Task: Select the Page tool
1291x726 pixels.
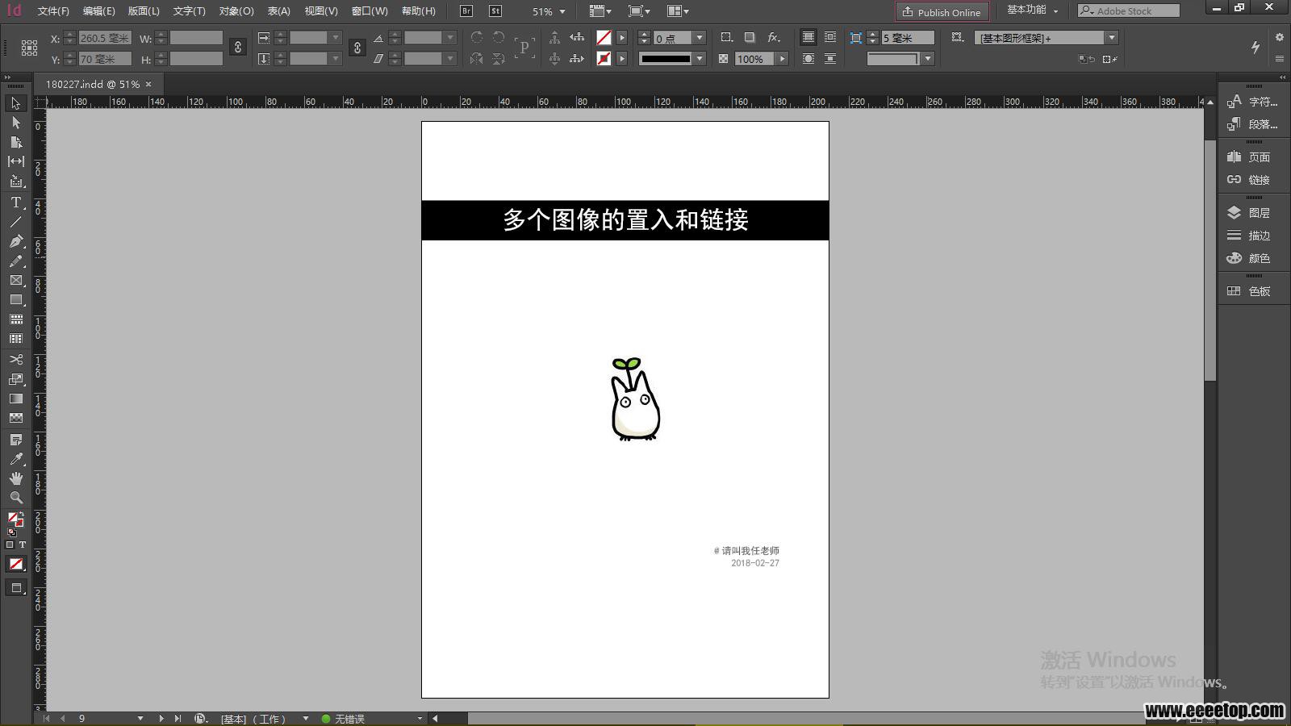Action: point(15,142)
